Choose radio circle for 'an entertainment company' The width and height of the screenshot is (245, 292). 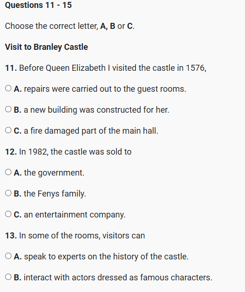coord(8,214)
